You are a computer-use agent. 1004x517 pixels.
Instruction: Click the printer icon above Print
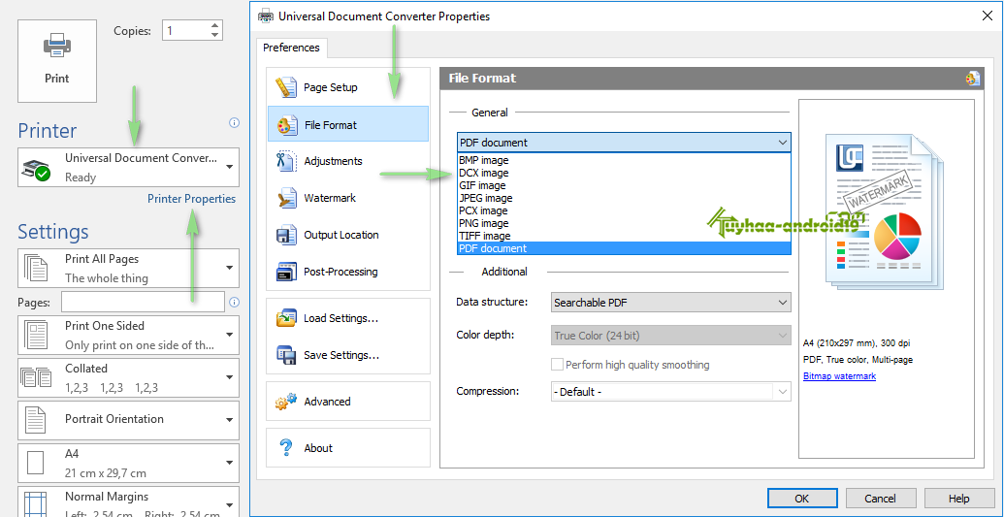[57, 47]
